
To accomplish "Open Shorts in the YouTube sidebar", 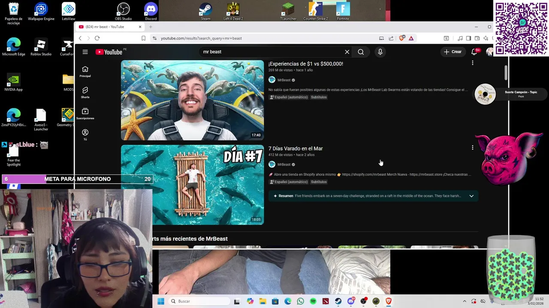I will 85,92.
